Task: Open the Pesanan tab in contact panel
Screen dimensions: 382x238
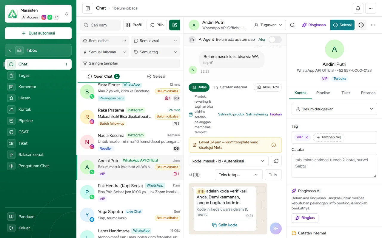Action: [x=368, y=93]
